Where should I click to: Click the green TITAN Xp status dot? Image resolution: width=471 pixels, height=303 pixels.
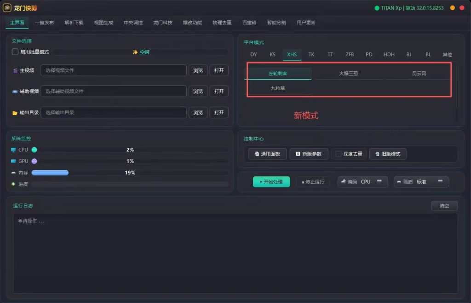[377, 8]
